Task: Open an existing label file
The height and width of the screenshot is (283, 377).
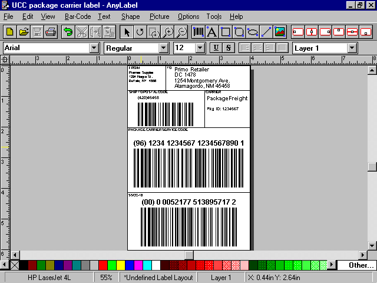Action: [x=24, y=32]
